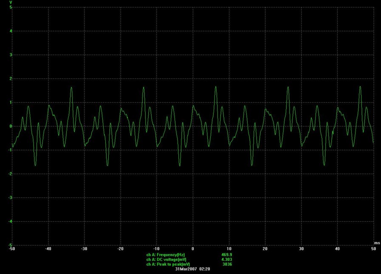Viewport: 381px width, 274px height.
Task: Click the -50 time axis tick label
Action: coord(11,249)
